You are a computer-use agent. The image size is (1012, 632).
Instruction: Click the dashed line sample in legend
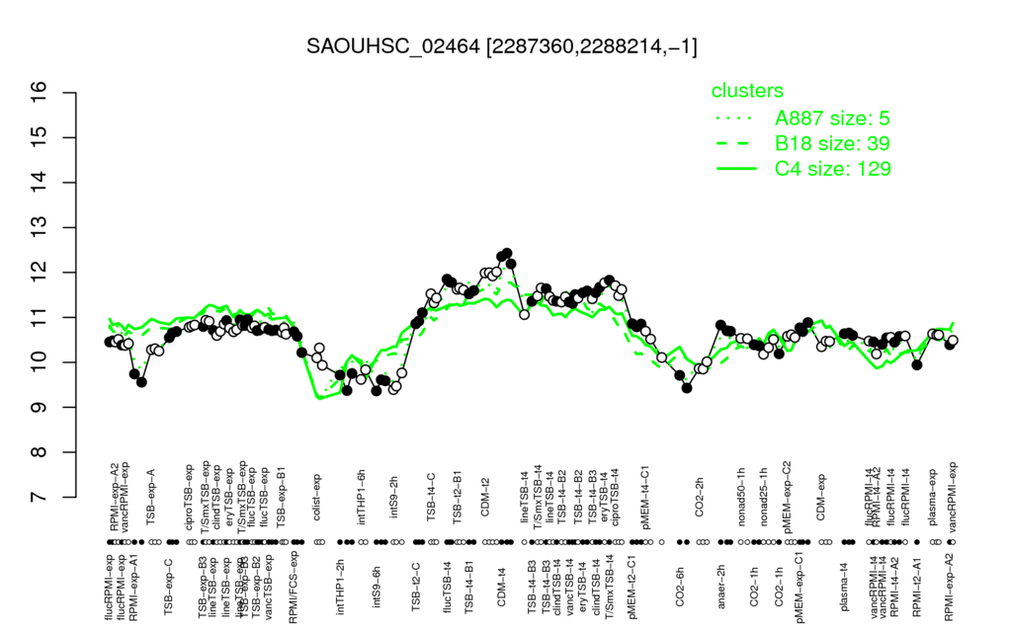pyautogui.click(x=735, y=144)
